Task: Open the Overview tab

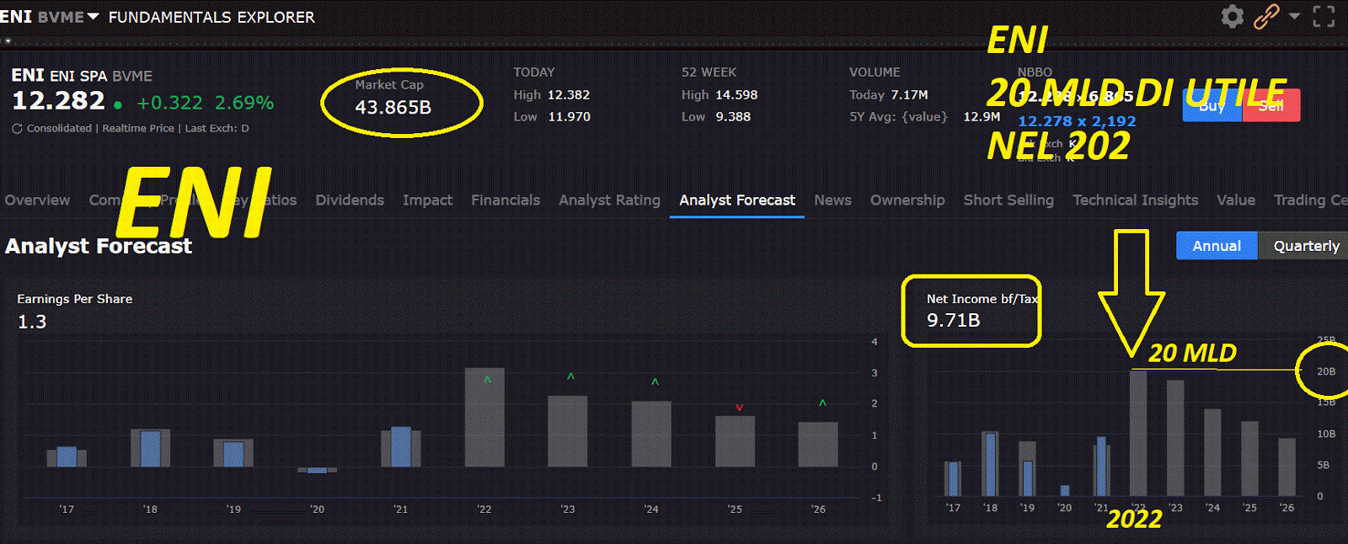Action: click(x=37, y=200)
